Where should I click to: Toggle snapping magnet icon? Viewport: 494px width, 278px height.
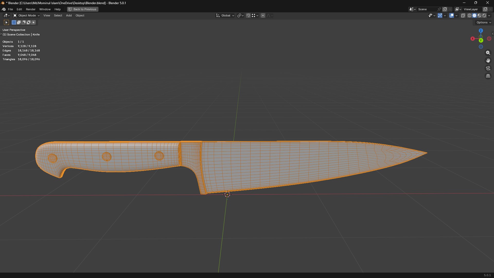click(x=248, y=15)
